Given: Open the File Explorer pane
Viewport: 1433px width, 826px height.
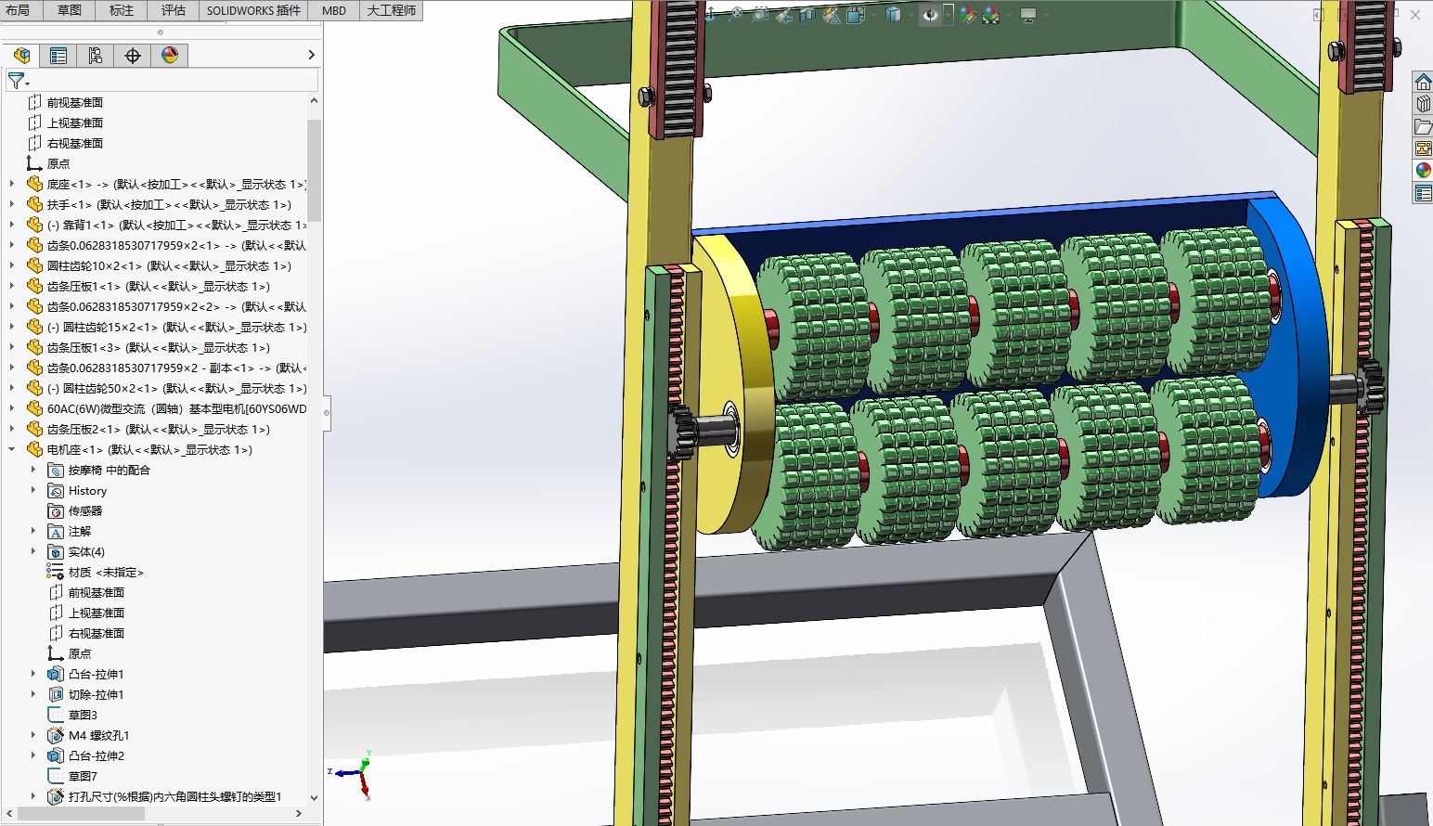Looking at the screenshot, I should pyautogui.click(x=1423, y=126).
